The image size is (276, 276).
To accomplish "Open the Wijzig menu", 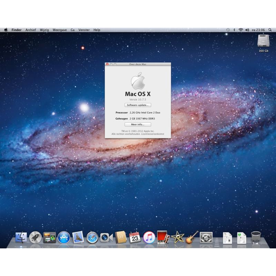I will coord(44,30).
